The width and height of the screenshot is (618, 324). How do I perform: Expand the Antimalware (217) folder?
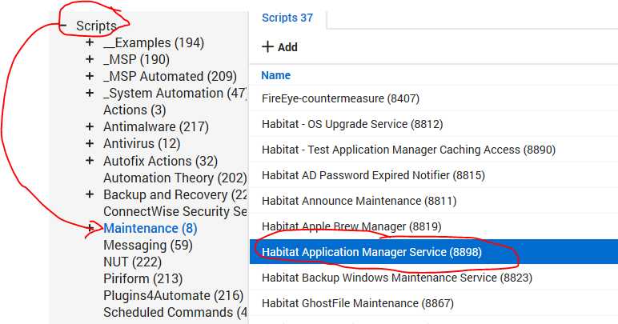point(90,126)
